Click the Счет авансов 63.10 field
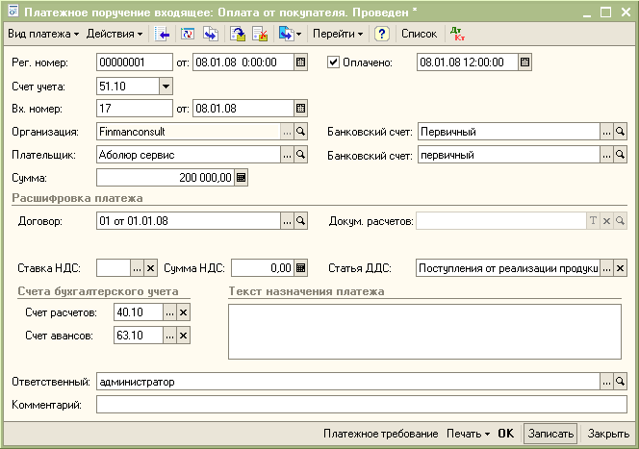Image resolution: width=639 pixels, height=449 pixels. tap(139, 336)
